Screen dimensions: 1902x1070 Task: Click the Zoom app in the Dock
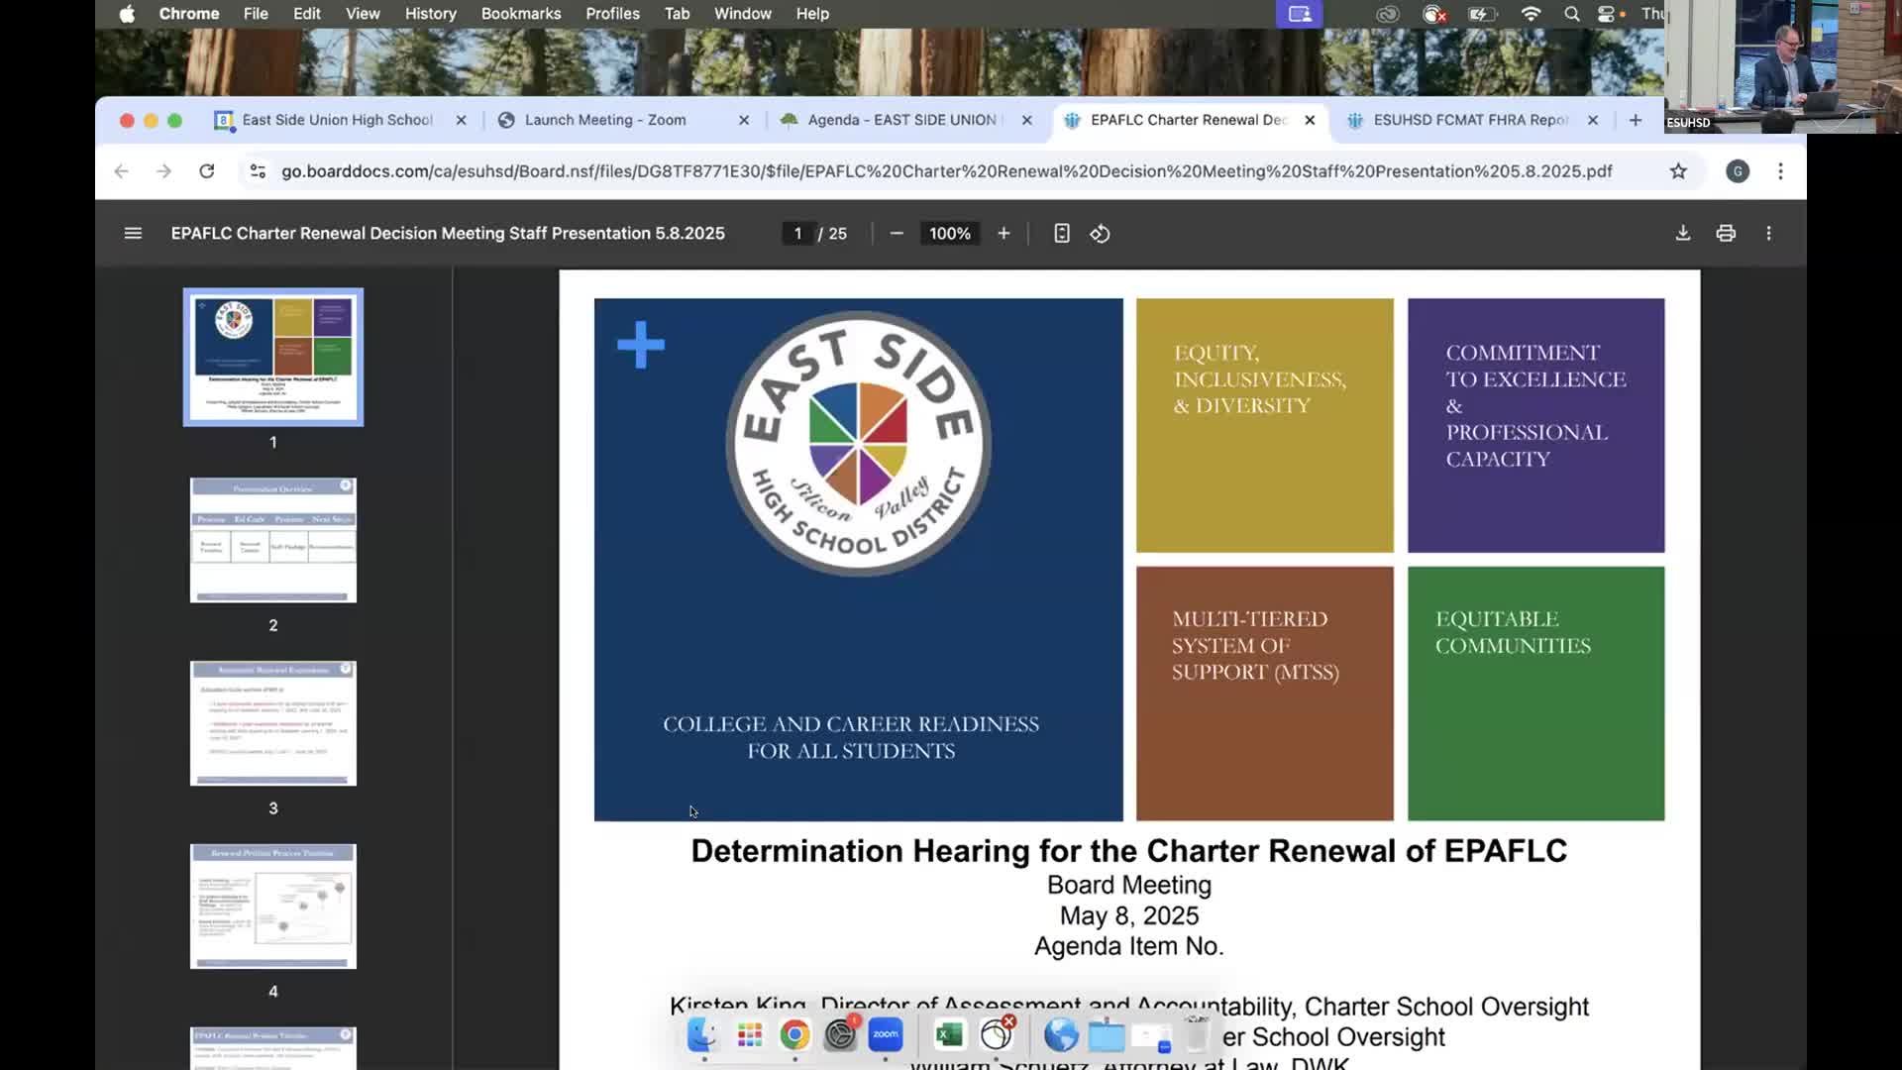pos(886,1035)
